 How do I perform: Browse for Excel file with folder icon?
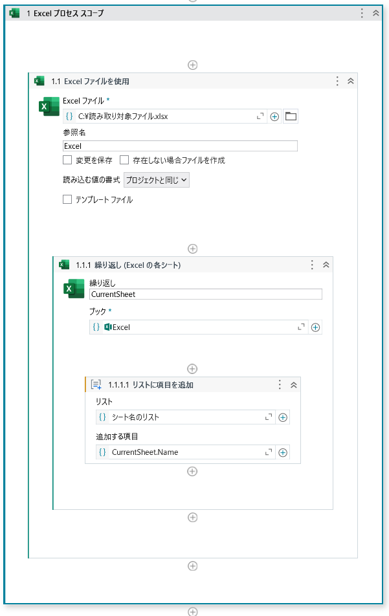291,116
